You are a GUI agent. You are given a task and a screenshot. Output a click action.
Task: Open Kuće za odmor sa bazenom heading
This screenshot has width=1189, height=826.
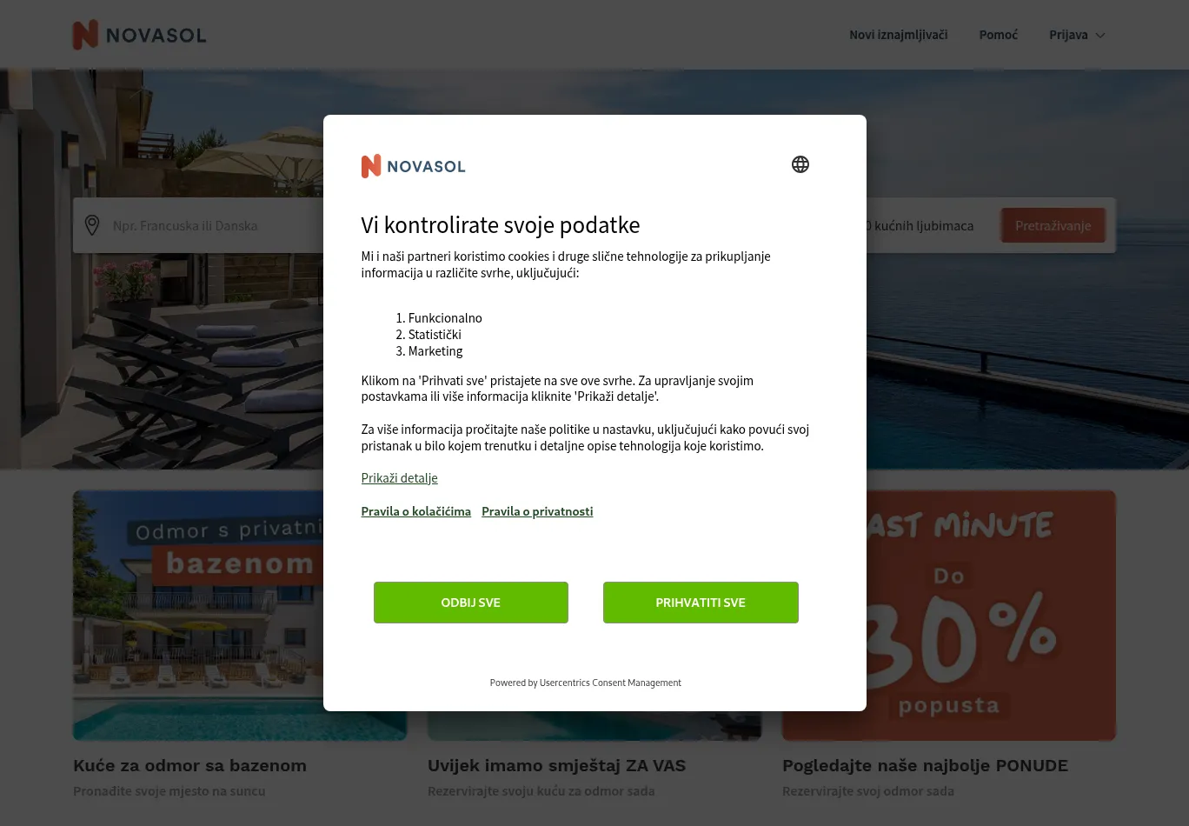point(189,766)
